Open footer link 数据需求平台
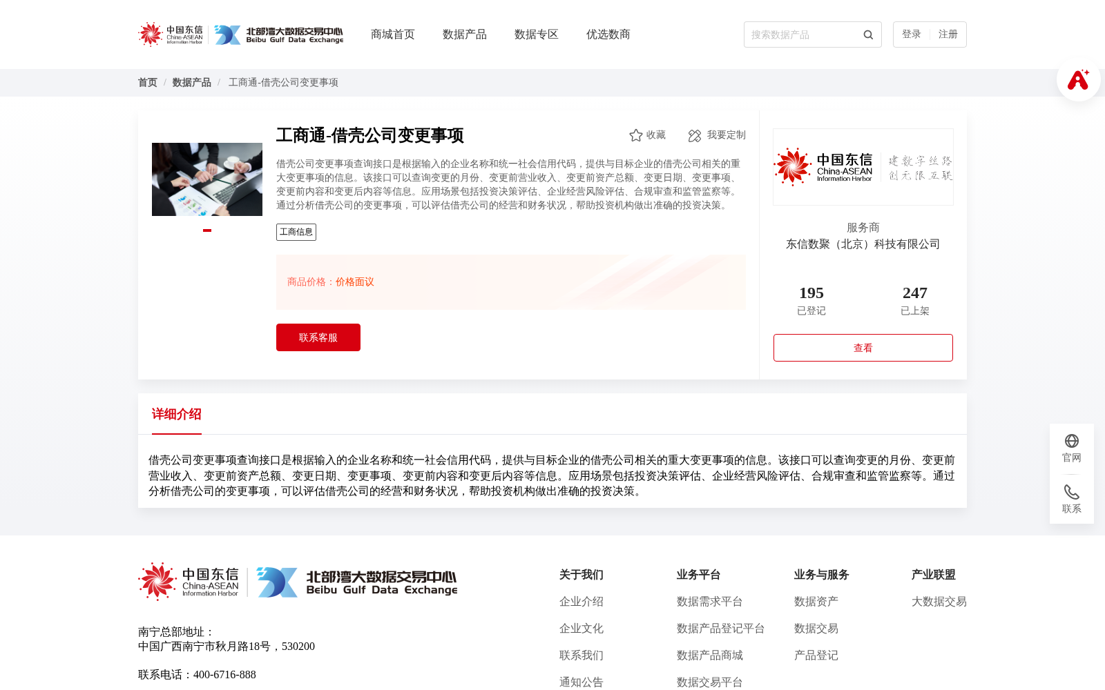1105x690 pixels. (710, 602)
